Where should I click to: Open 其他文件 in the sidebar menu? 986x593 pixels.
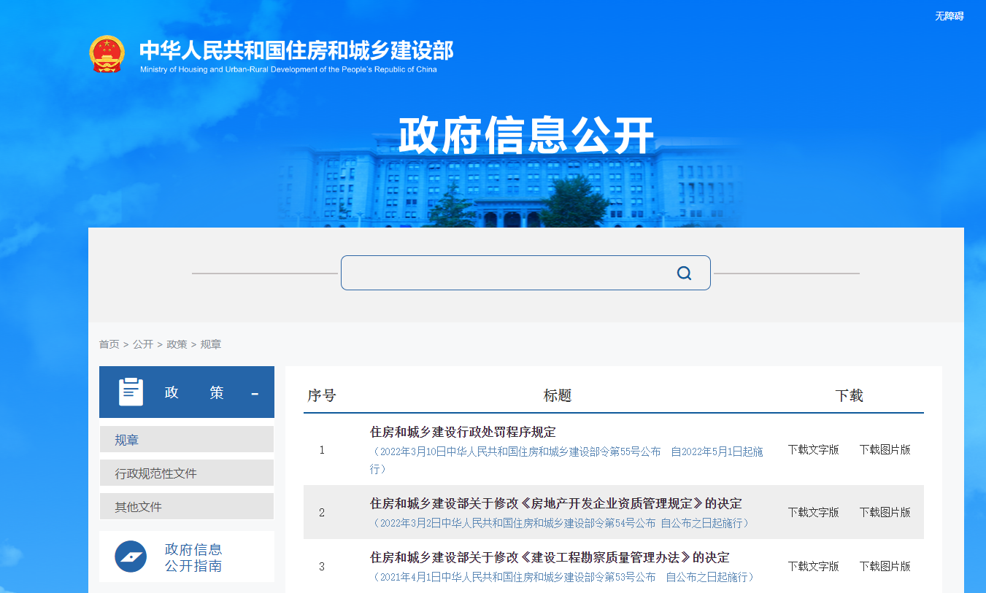[138, 507]
